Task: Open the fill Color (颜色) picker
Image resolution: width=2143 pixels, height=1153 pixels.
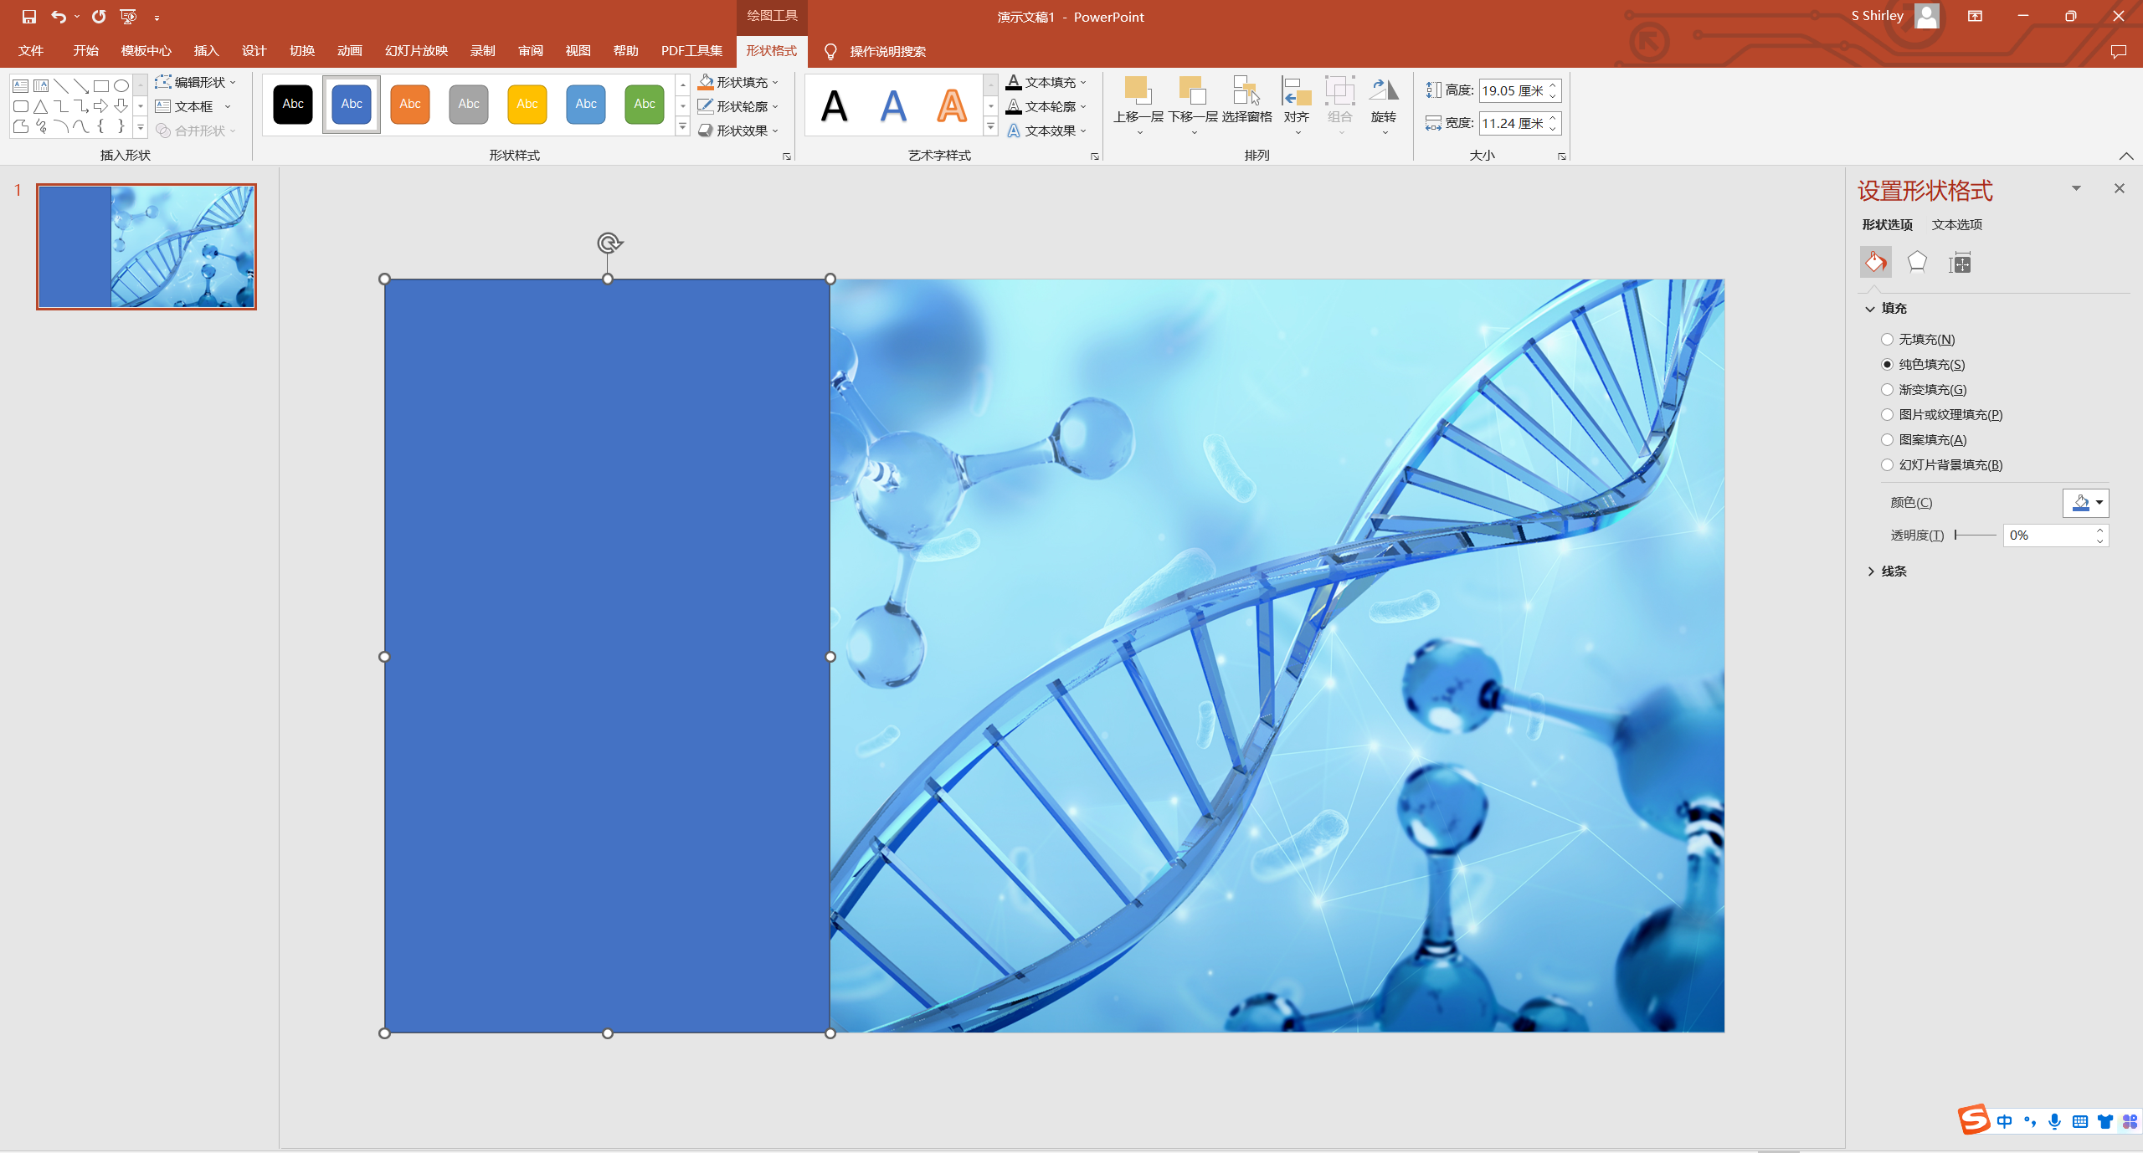Action: (2085, 503)
